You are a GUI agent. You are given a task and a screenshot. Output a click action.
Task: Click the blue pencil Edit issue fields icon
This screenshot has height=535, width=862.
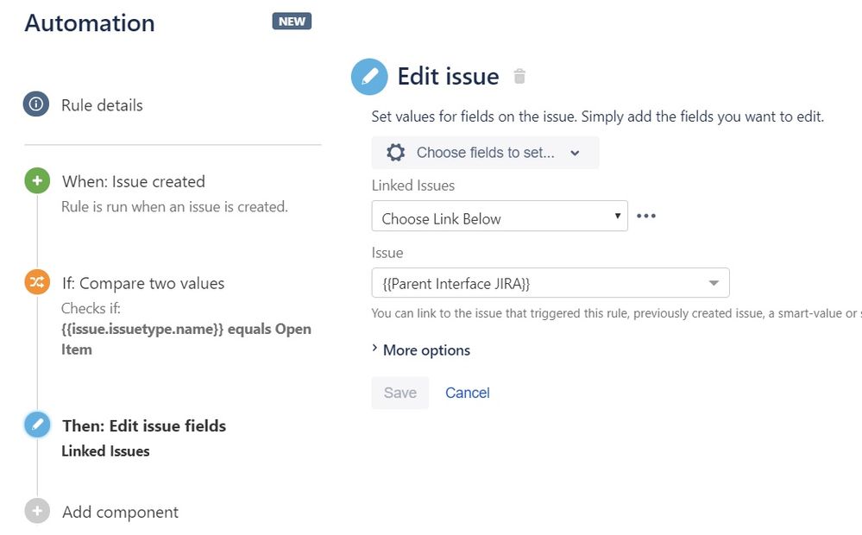[x=37, y=425]
